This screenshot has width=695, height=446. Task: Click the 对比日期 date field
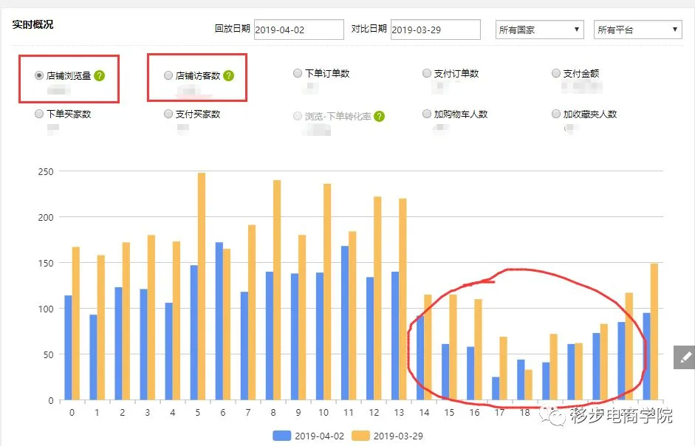click(435, 30)
